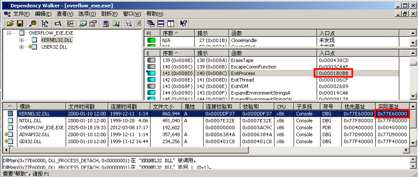The image size is (418, 177).
Task: Select USER32.DLL in the module tree
Action: (54, 47)
